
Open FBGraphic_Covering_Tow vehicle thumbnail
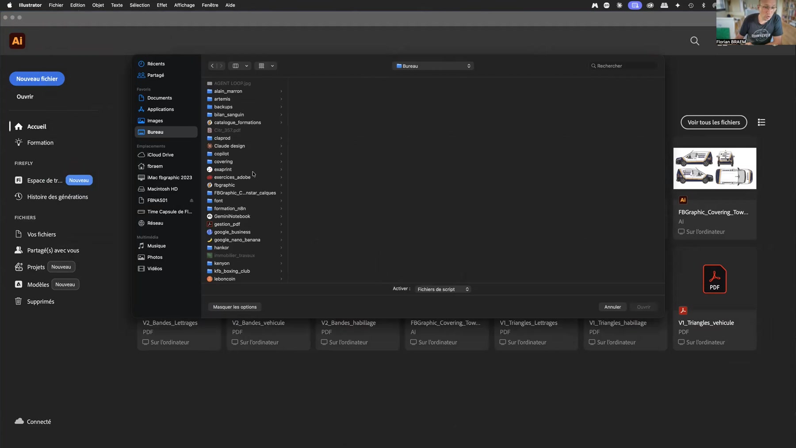715,168
